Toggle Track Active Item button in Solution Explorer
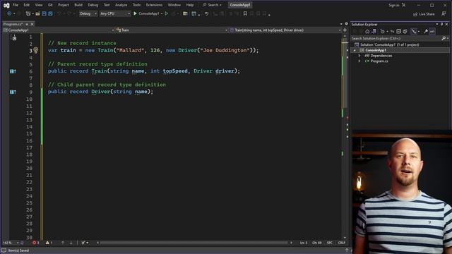Viewport: 452px width, 254px height. point(414,31)
